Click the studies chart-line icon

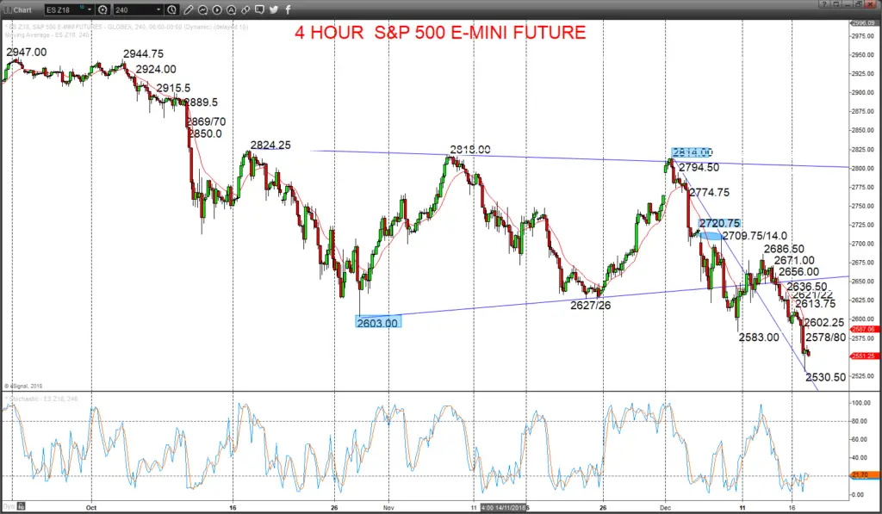202,9
